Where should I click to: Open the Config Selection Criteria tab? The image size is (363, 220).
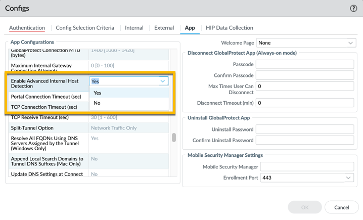coord(85,28)
